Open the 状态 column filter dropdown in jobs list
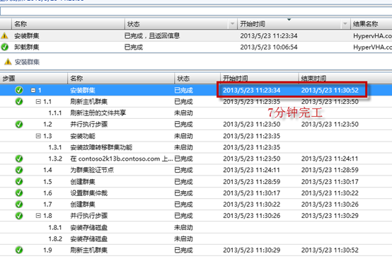 [232, 24]
